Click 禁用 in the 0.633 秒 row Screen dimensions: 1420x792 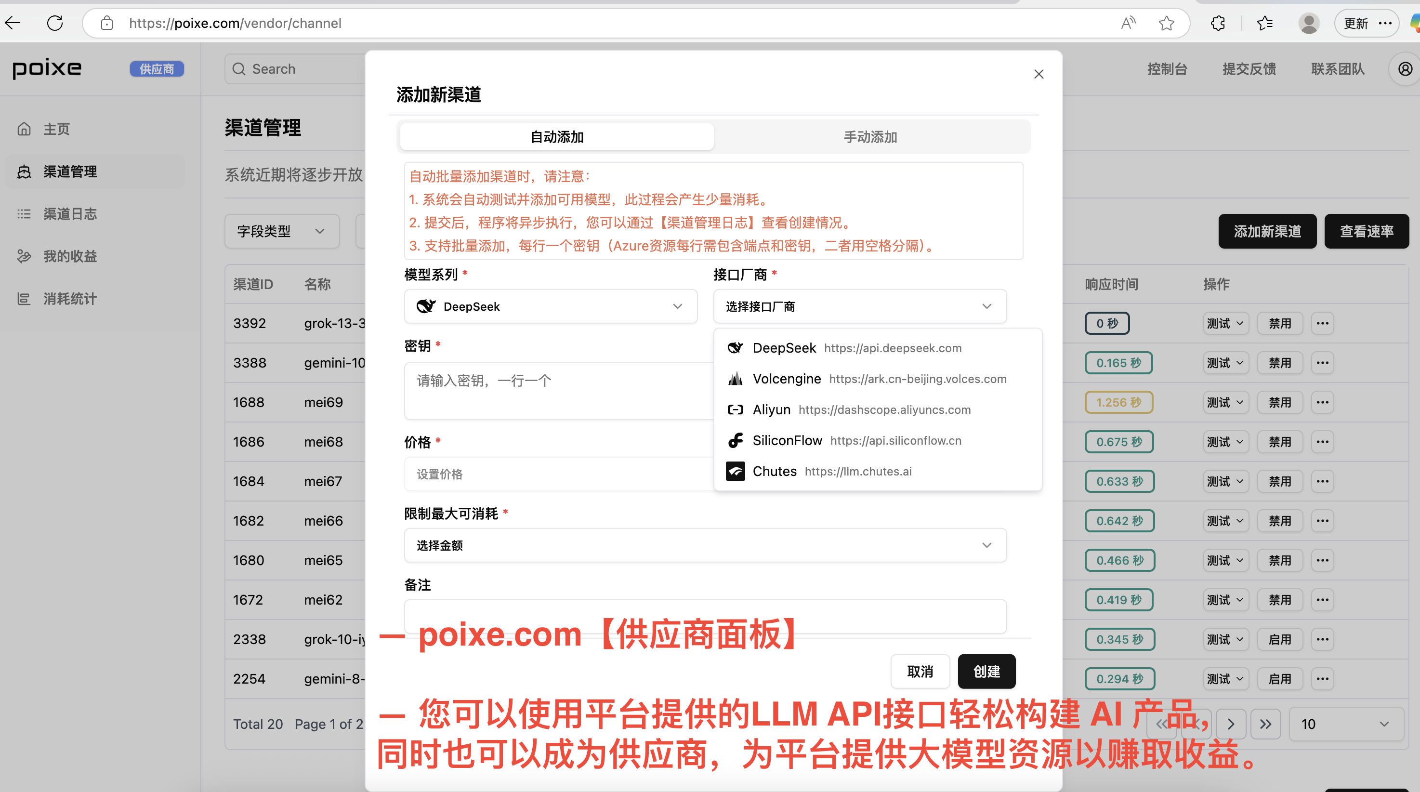1280,482
